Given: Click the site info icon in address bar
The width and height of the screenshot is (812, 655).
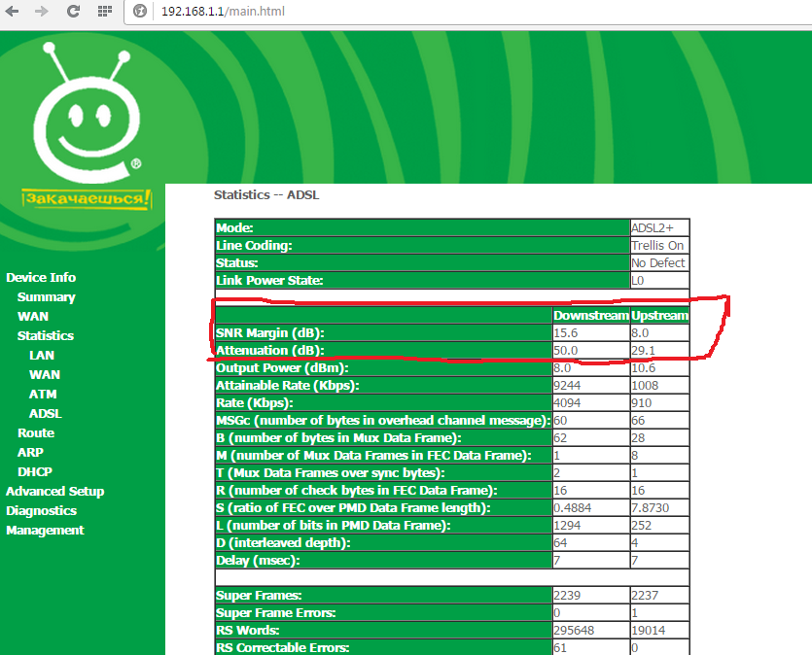Looking at the screenshot, I should point(139,12).
